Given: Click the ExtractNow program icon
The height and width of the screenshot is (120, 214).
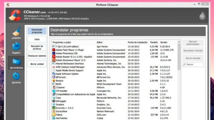Looking at the screenshot, I should click(54, 111).
